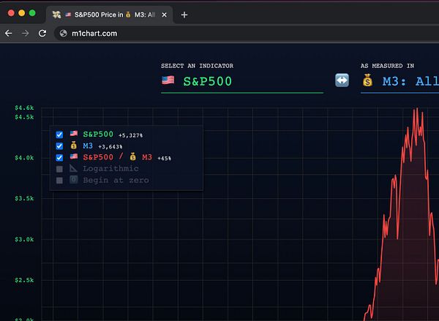
Task: Click the Begin at zero option label
Action: (x=116, y=180)
